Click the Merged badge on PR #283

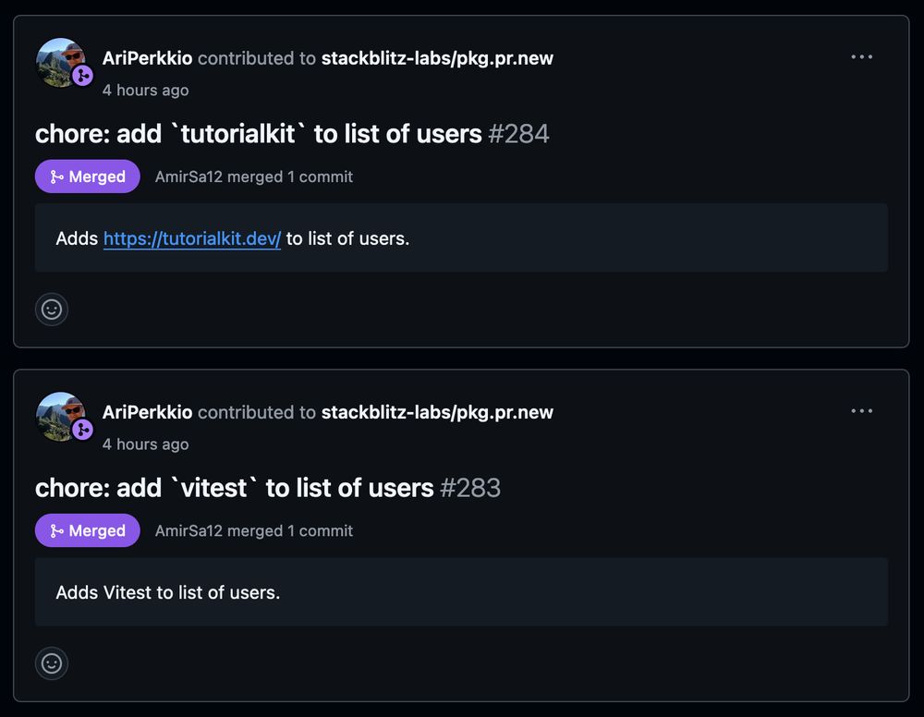87,530
